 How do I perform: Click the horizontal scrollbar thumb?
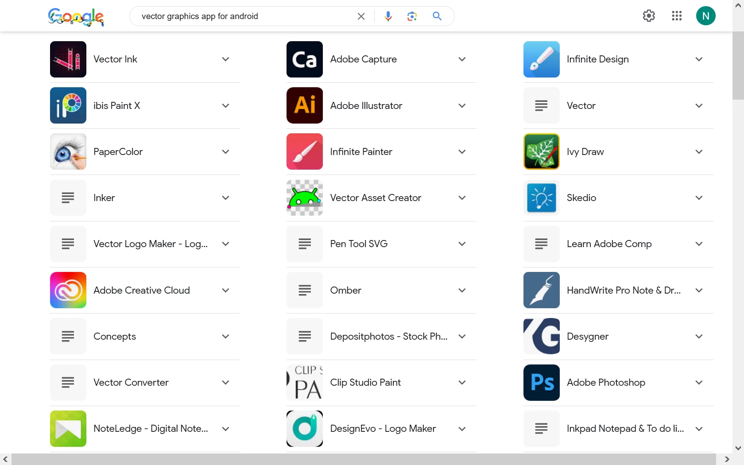tap(364, 459)
